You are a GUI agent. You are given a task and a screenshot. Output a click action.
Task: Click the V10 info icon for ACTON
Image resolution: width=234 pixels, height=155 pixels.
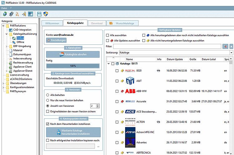click(158, 122)
